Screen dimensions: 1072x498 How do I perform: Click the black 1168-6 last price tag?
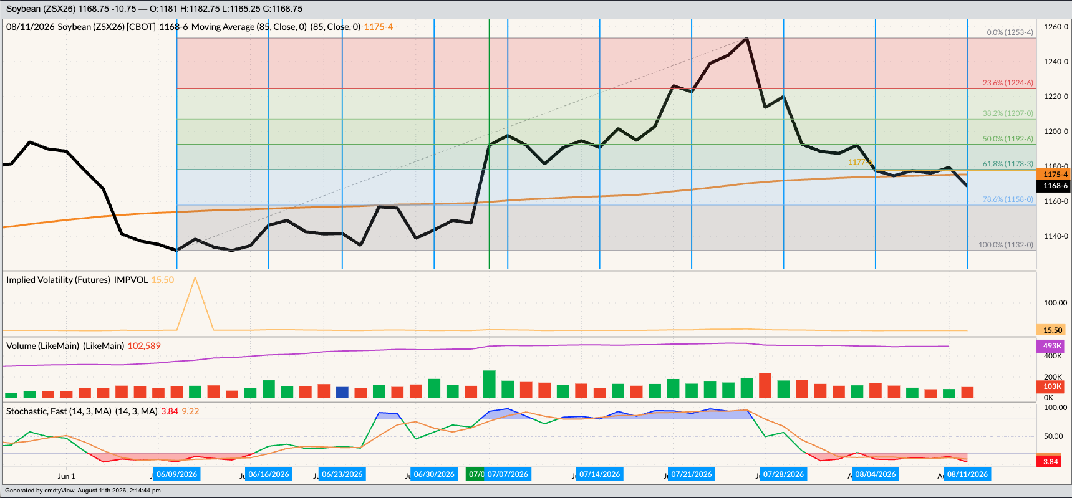tap(1054, 186)
